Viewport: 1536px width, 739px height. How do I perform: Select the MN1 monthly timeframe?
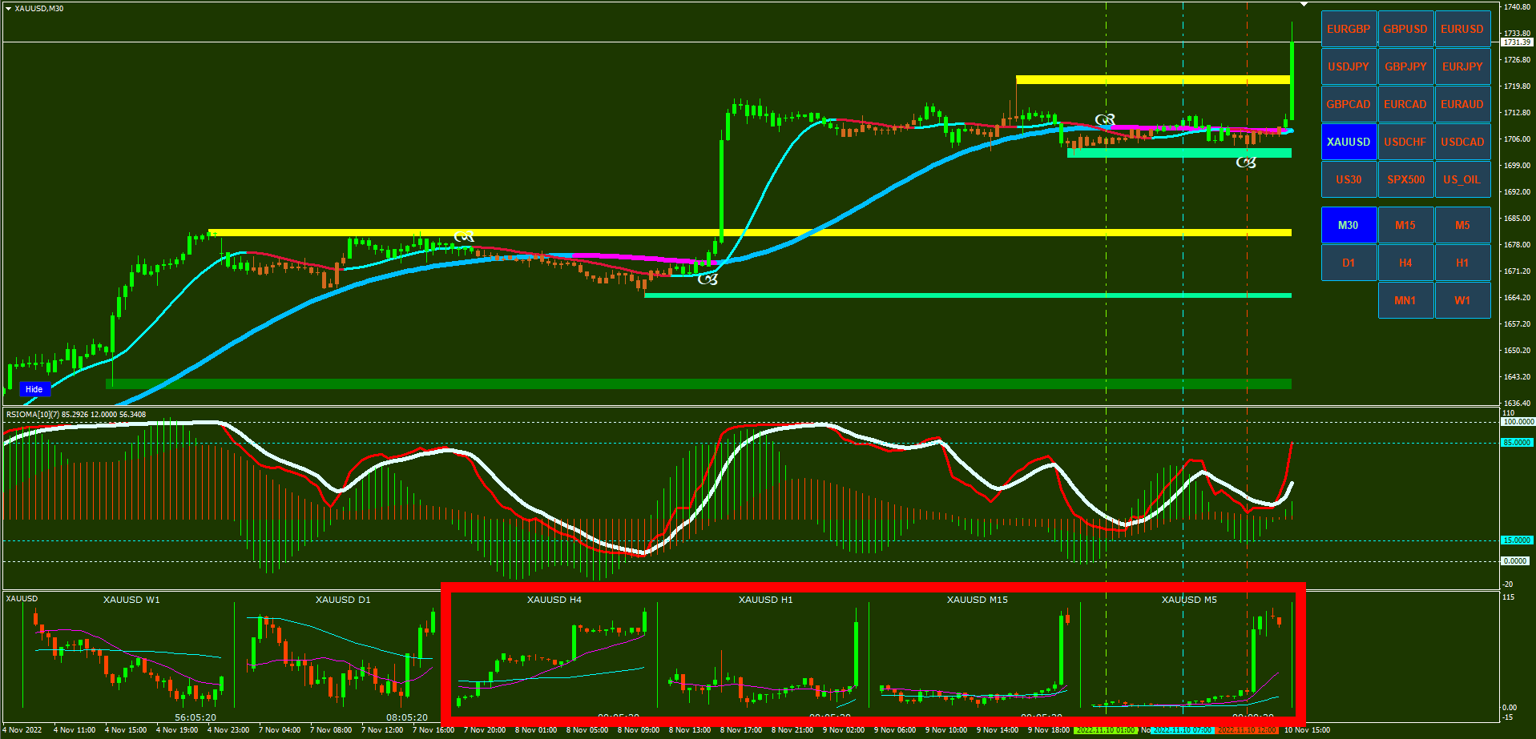[1405, 300]
